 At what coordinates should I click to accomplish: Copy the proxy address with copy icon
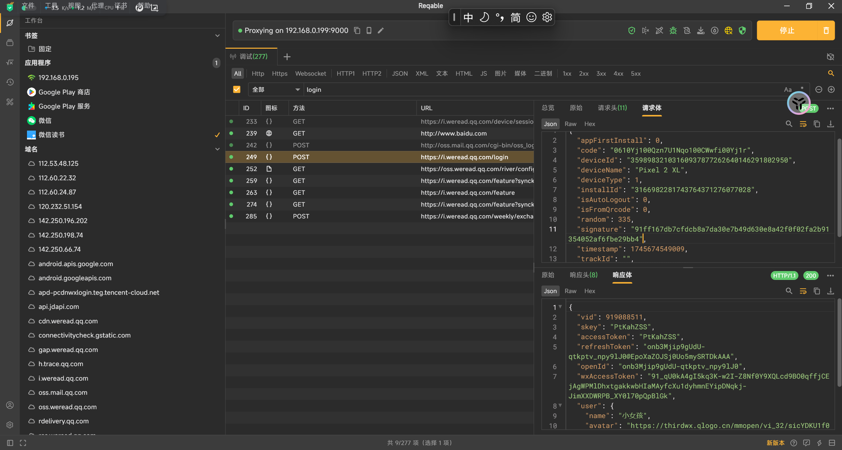coord(357,31)
